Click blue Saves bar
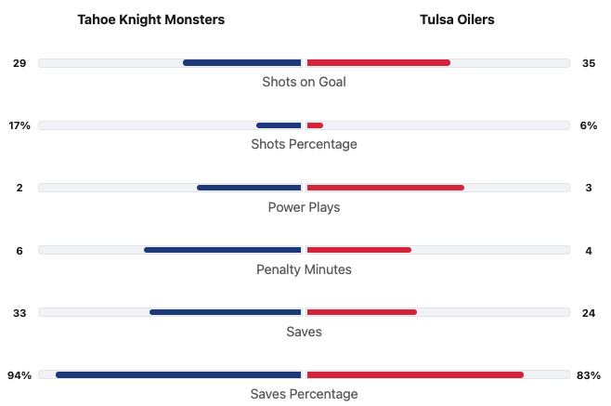The image size is (611, 406). [226, 312]
